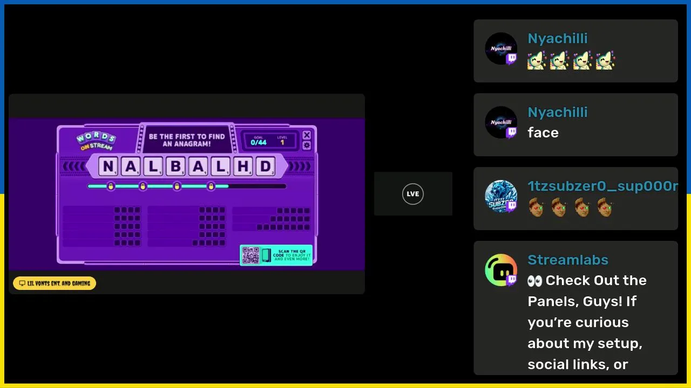Click the Twitch badge on 1tzsubzer0 avatar

coord(512,206)
